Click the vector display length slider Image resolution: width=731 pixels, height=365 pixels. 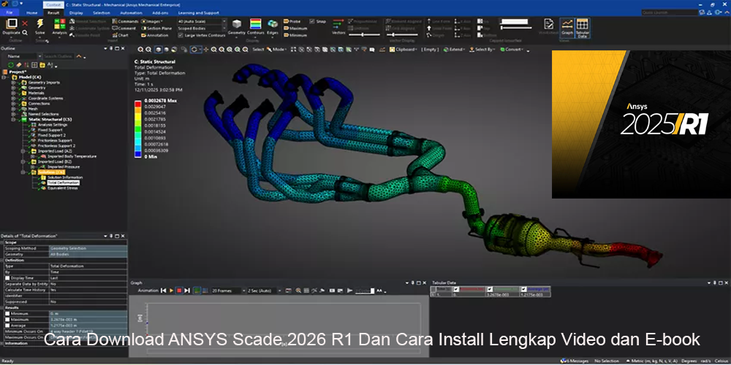364,35
